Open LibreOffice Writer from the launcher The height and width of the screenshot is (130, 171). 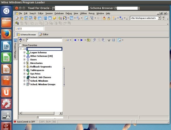(x=6, y=46)
